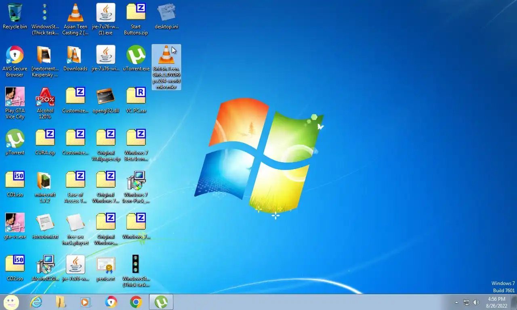Select AVG Secure Browser desktop shortcut
The image size is (517, 310).
pyautogui.click(x=15, y=61)
